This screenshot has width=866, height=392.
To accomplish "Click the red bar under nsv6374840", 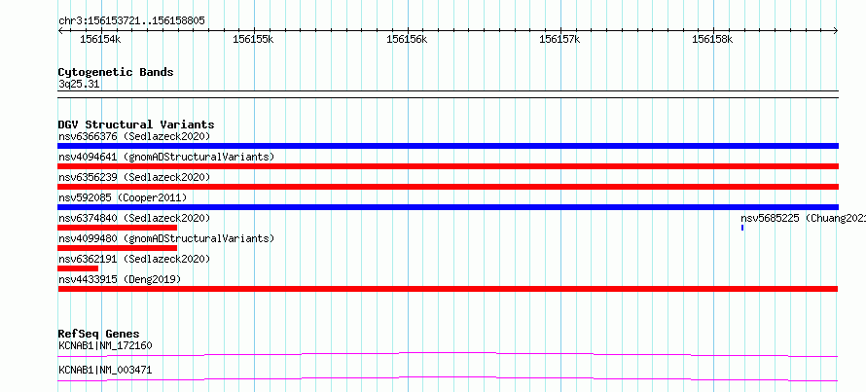I will pos(117,228).
